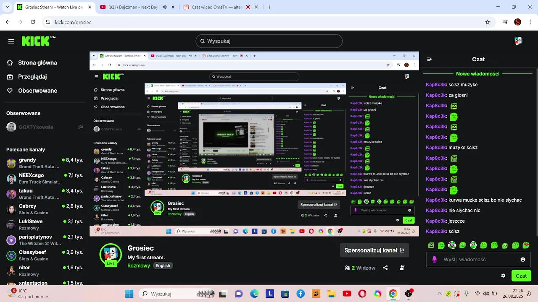Viewport: 538px width, 302px height.
Task: Toggle the microphone icon in the system tray
Action: pyautogui.click(x=467, y=294)
